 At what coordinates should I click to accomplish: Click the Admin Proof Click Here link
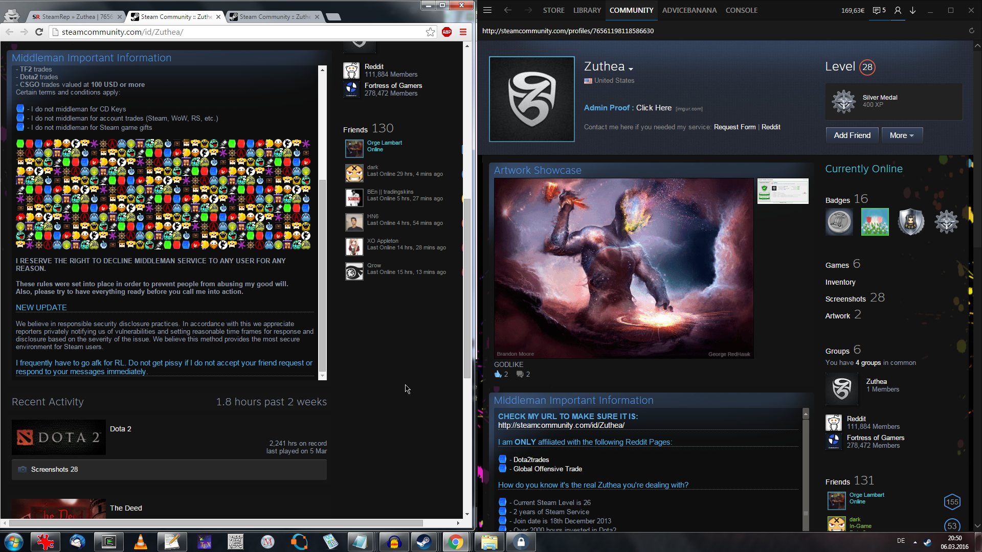point(653,108)
